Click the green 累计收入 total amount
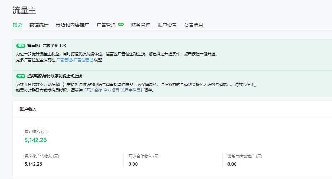 pos(36,140)
